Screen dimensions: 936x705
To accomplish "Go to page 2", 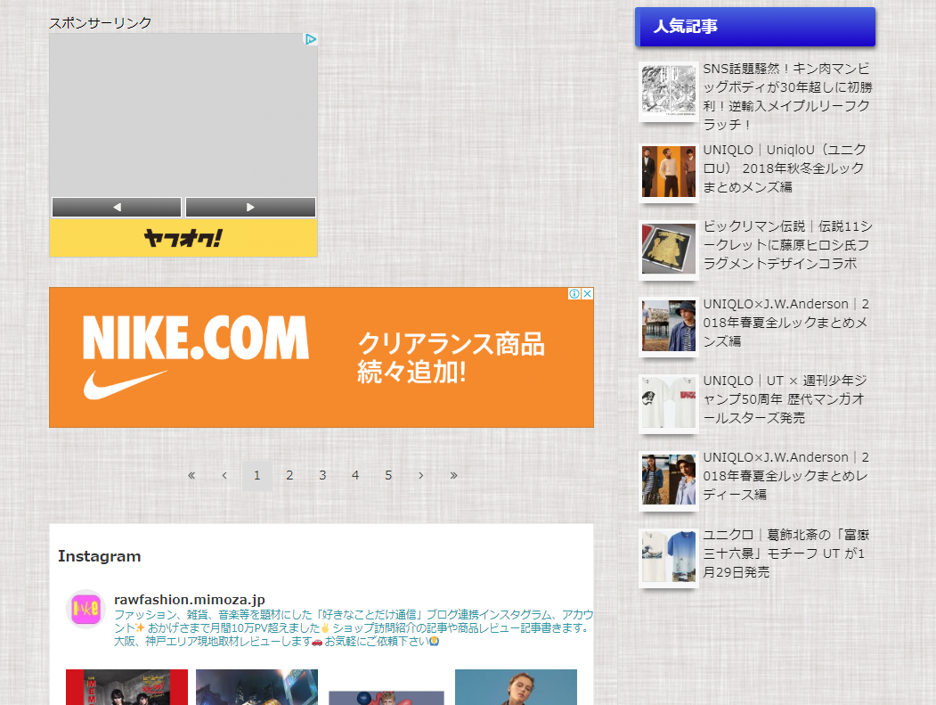I will (289, 476).
